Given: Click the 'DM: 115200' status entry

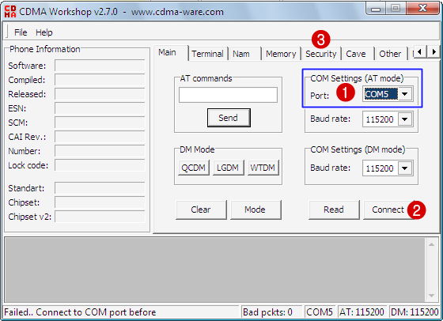Looking at the screenshot, I should click(415, 312).
